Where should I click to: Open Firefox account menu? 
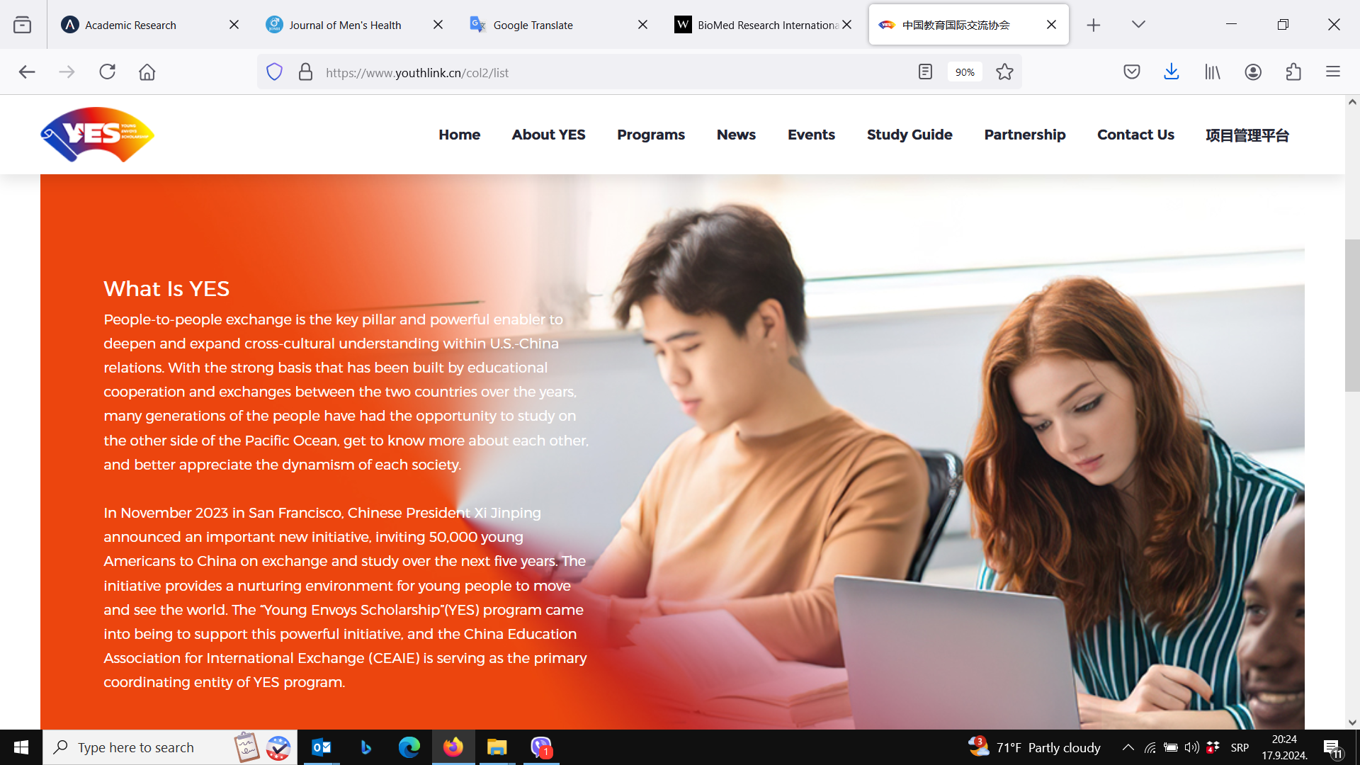click(x=1253, y=72)
